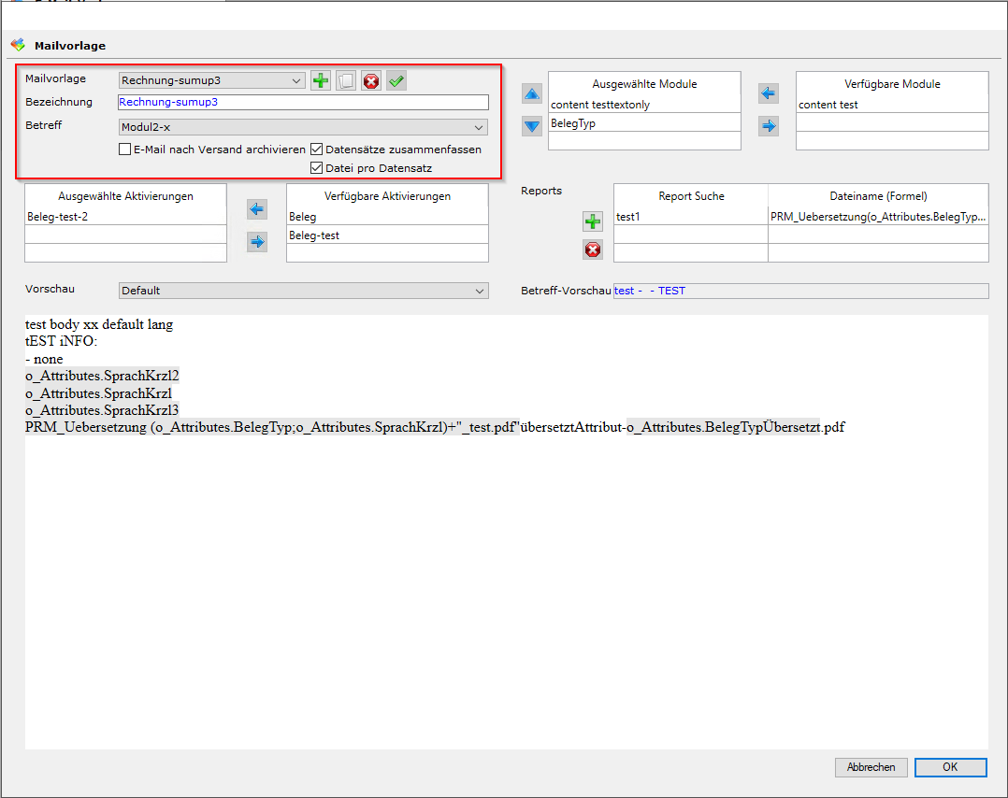Viewport: 1008px width, 798px height.
Task: Click left arrow beside Verfügbare Aktivierungen
Action: (256, 208)
